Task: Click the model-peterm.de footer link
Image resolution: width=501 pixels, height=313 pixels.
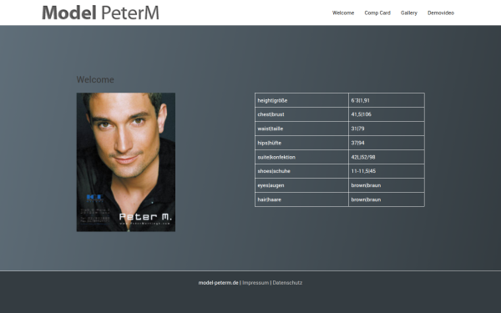Action: point(218,283)
